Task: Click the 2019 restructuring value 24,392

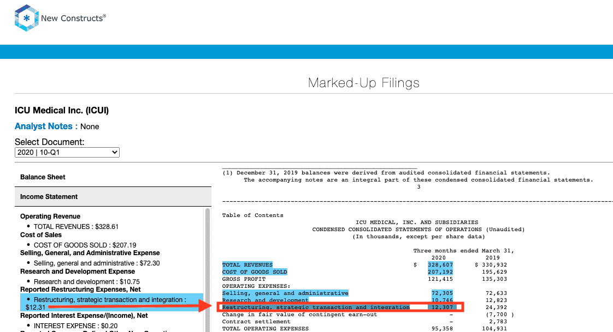Action: tap(496, 307)
